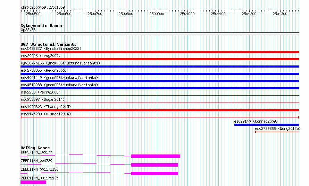Click the blue bar under dgv2847n166
The height and width of the screenshot is (186, 309).
pyautogui.click(x=160, y=67)
